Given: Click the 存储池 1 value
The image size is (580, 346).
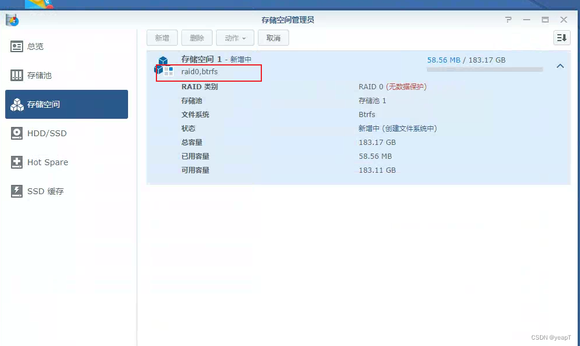Looking at the screenshot, I should [372, 101].
